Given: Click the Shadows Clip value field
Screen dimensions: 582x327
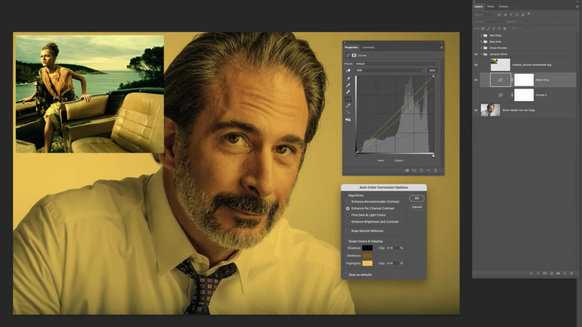Looking at the screenshot, I should click(392, 248).
